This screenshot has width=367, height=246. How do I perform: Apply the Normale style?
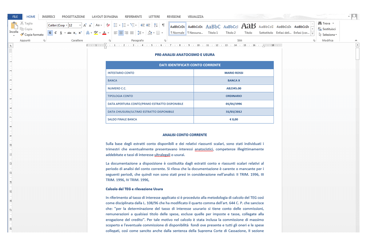click(x=178, y=29)
